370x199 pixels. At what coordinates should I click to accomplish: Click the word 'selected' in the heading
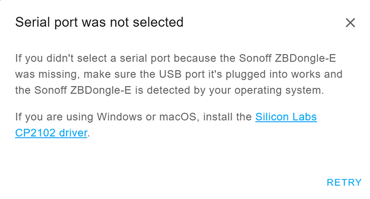158,22
